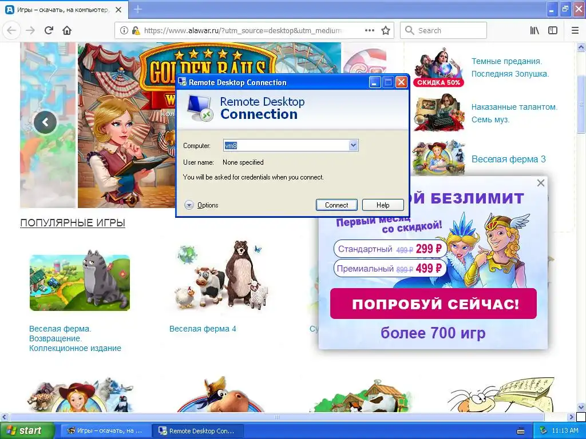Image resolution: width=586 pixels, height=439 pixels.
Task: Click the 11:13 AM taskbar clock
Action: (x=565, y=431)
